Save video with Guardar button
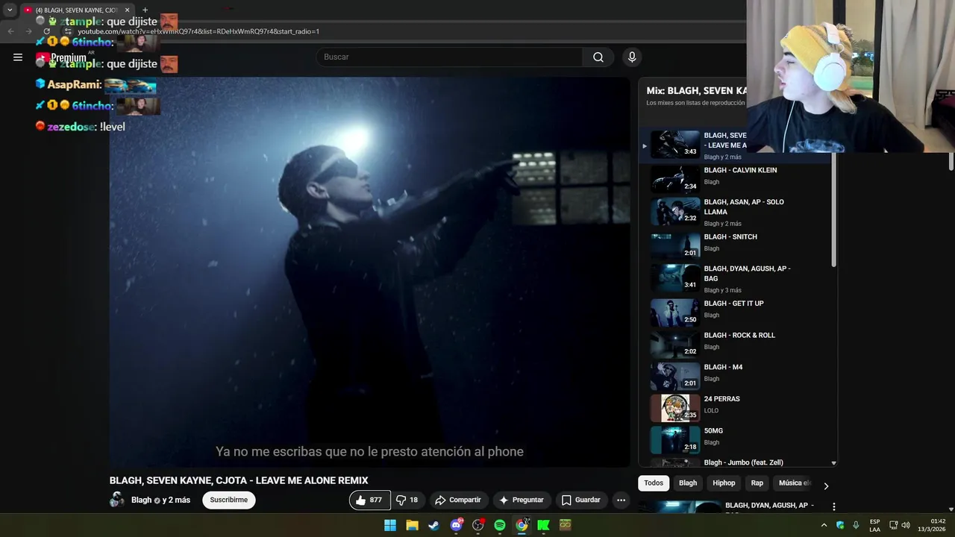The width and height of the screenshot is (955, 537). pyautogui.click(x=580, y=500)
